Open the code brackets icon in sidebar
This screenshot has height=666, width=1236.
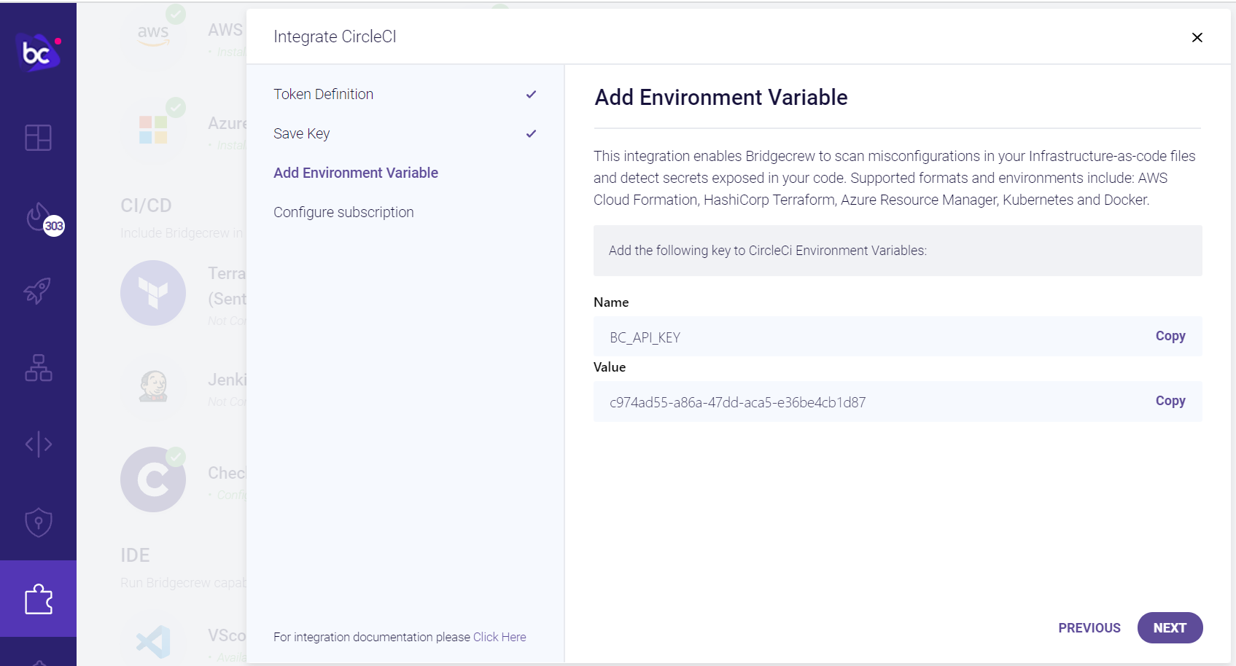point(38,444)
